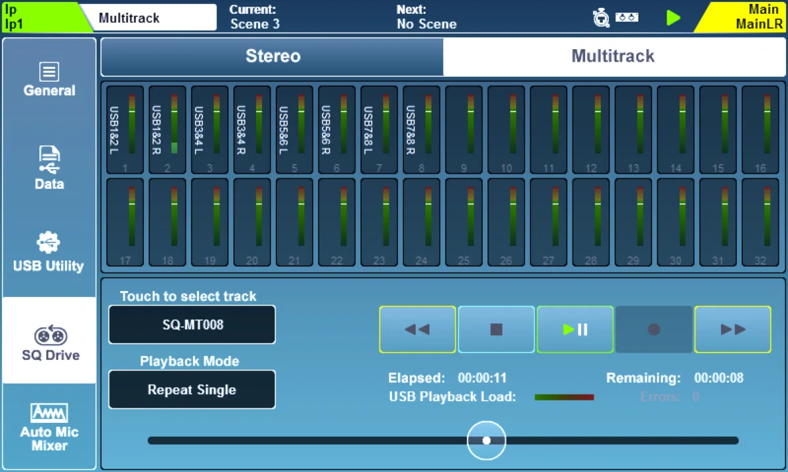Select the track 20 meter
The image size is (788, 472).
point(252,222)
